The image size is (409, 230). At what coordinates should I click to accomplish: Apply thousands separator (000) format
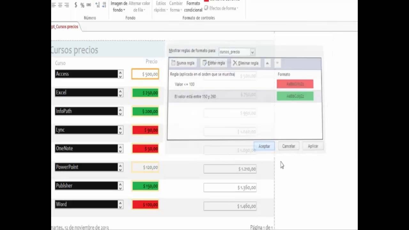pos(89,5)
